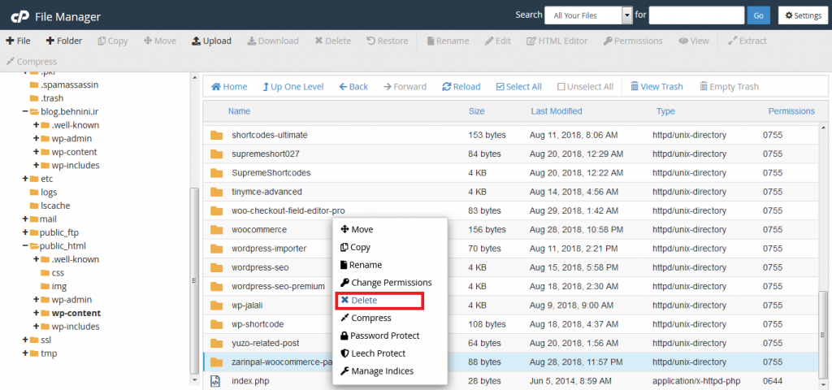
Task: Click the toolbar Compress button
Action: (32, 62)
